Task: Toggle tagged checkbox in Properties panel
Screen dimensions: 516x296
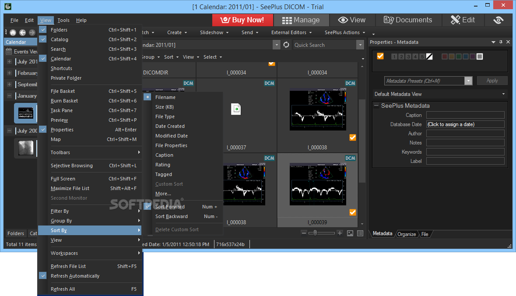Action: (x=380, y=56)
